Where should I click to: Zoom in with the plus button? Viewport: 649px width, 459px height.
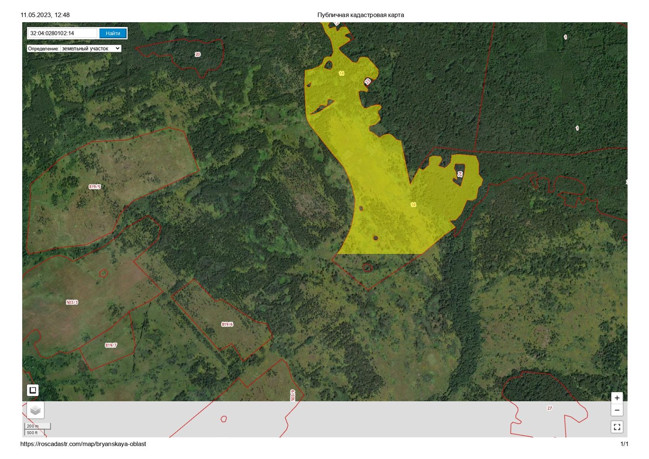[617, 398]
